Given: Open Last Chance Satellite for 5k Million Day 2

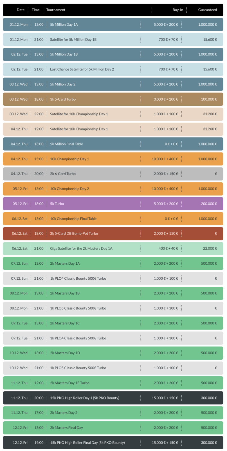Looking at the screenshot, I should [82, 69].
